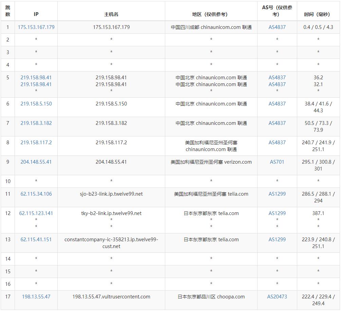The height and width of the screenshot is (311, 341).
Task: Open IP link 219.158.5.150
Action: 36,104
